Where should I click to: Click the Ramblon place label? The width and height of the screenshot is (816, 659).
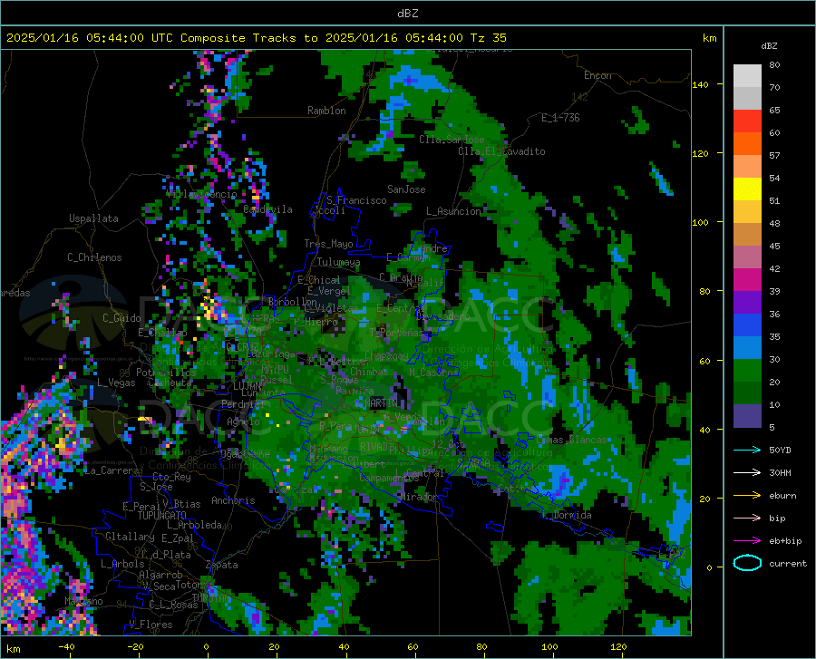click(x=326, y=111)
